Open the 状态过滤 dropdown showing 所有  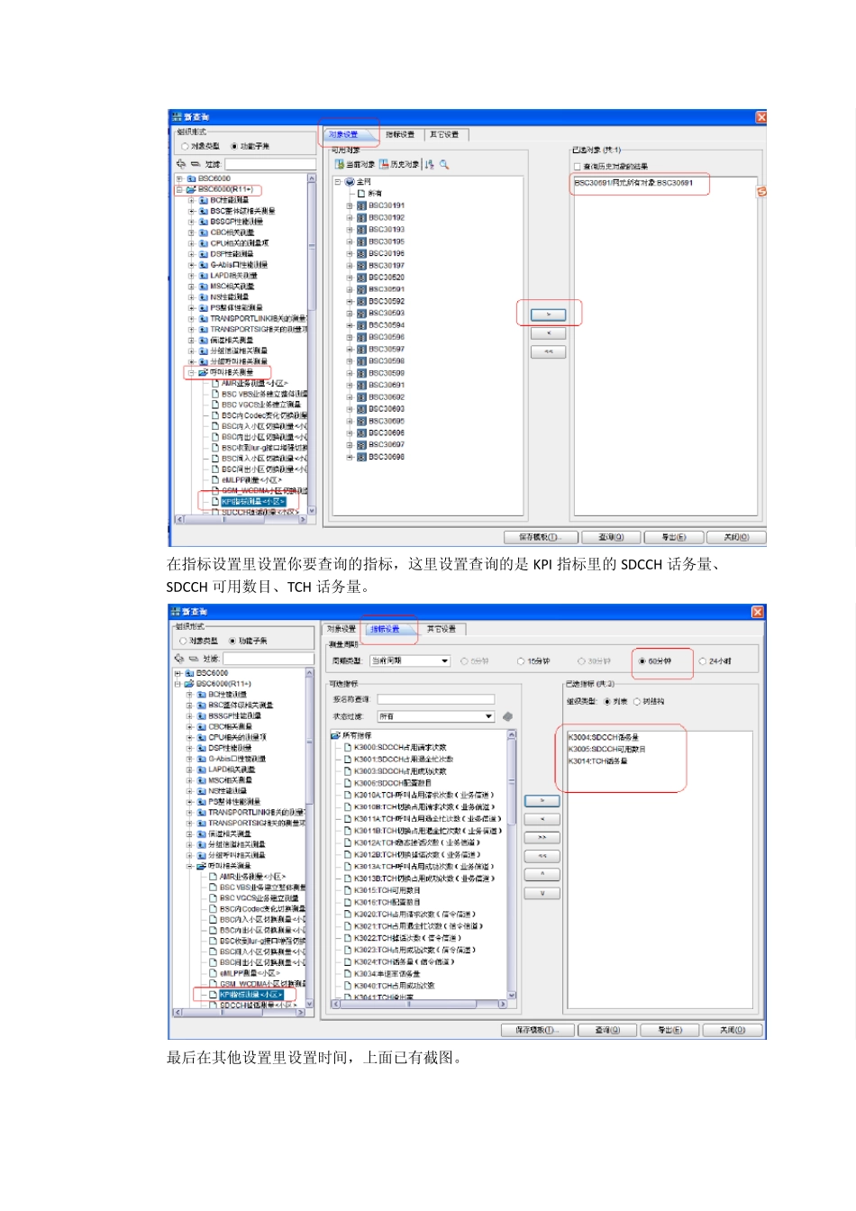pyautogui.click(x=436, y=717)
